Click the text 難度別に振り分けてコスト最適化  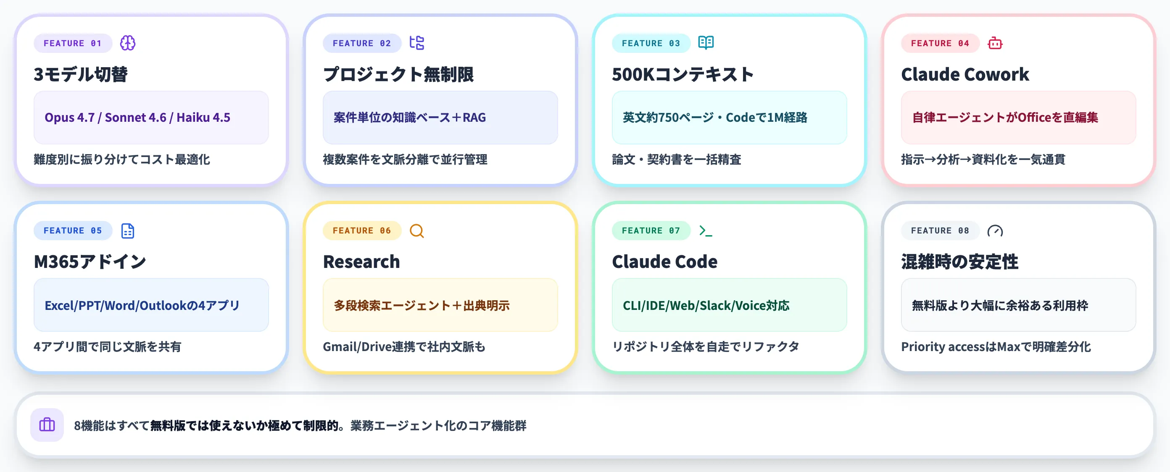(x=122, y=159)
